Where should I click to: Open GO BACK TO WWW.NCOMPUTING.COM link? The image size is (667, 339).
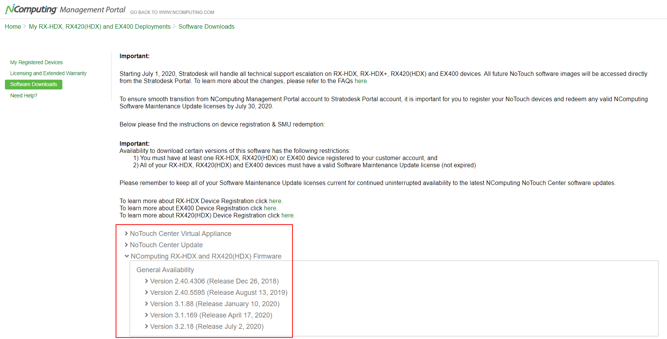pos(172,12)
